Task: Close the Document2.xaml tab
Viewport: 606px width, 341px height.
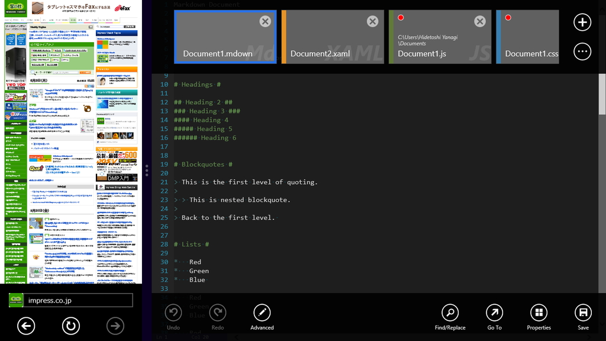Action: pos(373,21)
